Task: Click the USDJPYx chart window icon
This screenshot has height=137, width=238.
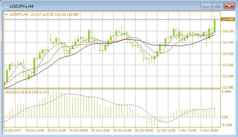Action: pos(6,6)
